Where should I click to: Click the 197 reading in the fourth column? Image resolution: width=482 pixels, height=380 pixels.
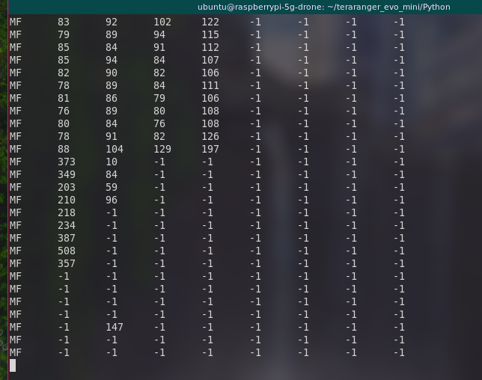(210, 149)
